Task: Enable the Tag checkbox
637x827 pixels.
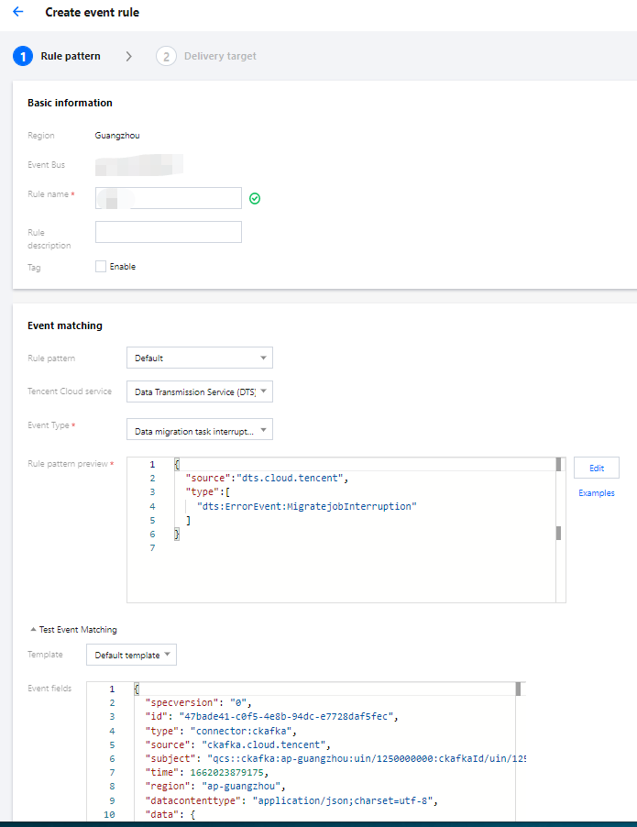Action: pos(101,267)
